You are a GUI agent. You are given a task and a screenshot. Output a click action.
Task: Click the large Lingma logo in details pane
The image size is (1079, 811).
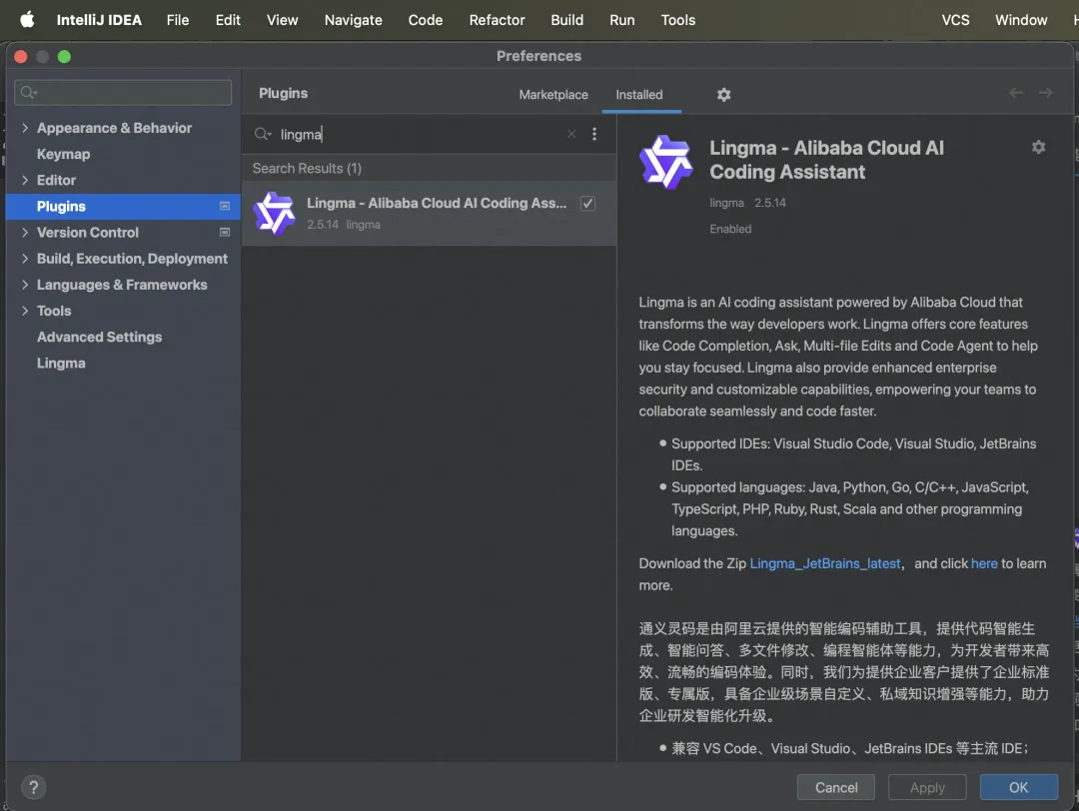click(x=665, y=163)
